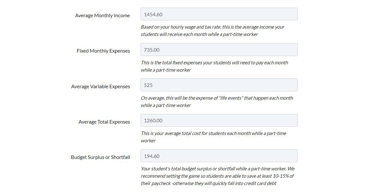This screenshot has height=193, width=369.
Task: Place cursor in field showing 735.00
Action: coord(219,49)
